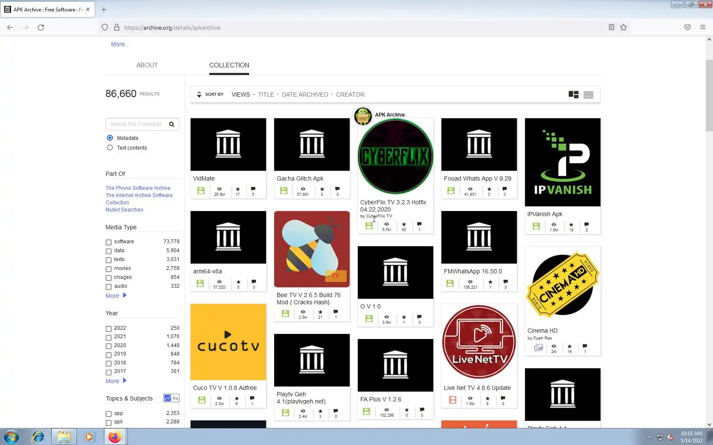Click the VidMate software type icon
Image resolution: width=713 pixels, height=445 pixels.
(201, 191)
